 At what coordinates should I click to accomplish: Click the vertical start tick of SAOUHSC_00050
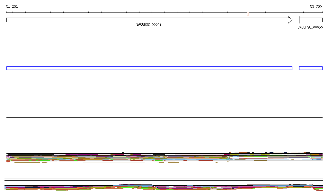pyautogui.click(x=299, y=20)
